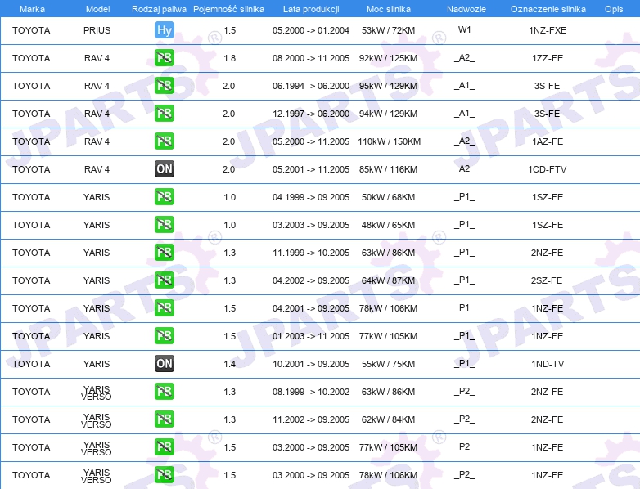Click the petrol icon in the YARIS VERSO 77kW row
The image size is (640, 489).
[x=165, y=447]
